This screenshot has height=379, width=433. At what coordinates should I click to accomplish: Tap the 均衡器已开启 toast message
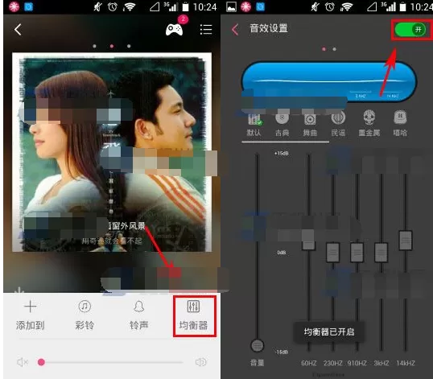(x=328, y=332)
